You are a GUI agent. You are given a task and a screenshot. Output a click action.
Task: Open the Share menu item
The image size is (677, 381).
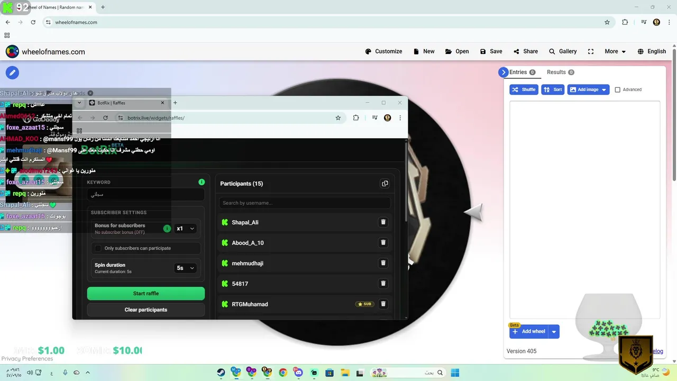click(x=525, y=51)
